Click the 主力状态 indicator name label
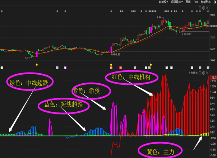 pyautogui.click(x=193, y=73)
